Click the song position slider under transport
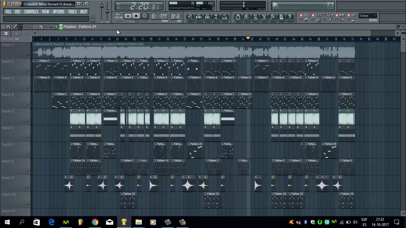Screen dimensions: 406x228 click(137, 22)
